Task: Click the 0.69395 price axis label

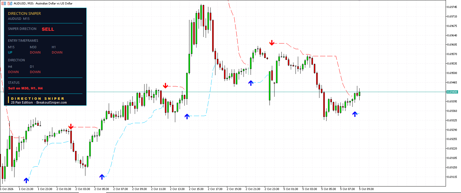Action: coord(453,102)
